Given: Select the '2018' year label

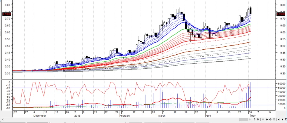Looking at the screenshot, I should pos(77,116).
